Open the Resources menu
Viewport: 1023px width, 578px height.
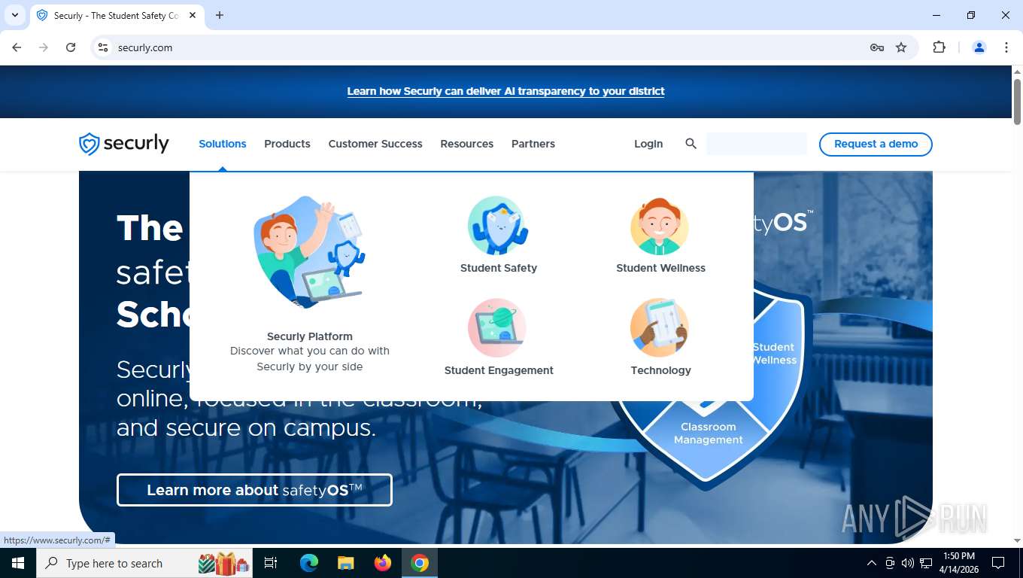(x=467, y=144)
